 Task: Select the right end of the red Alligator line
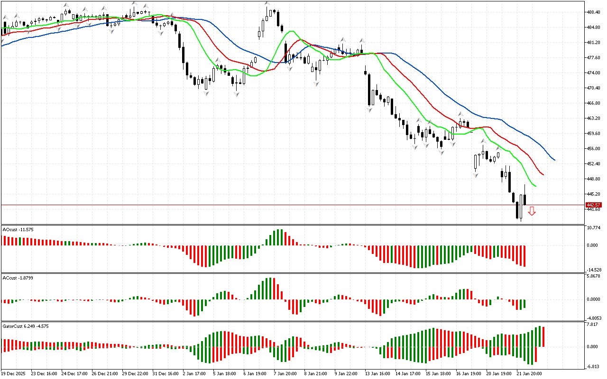coord(543,175)
